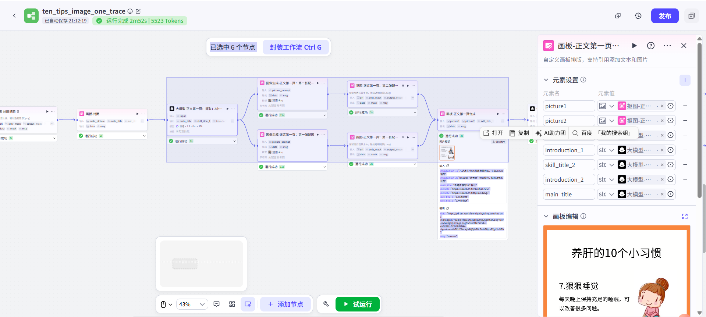
Task: Open type dropdown for introduction_2 row
Action: tap(606, 179)
